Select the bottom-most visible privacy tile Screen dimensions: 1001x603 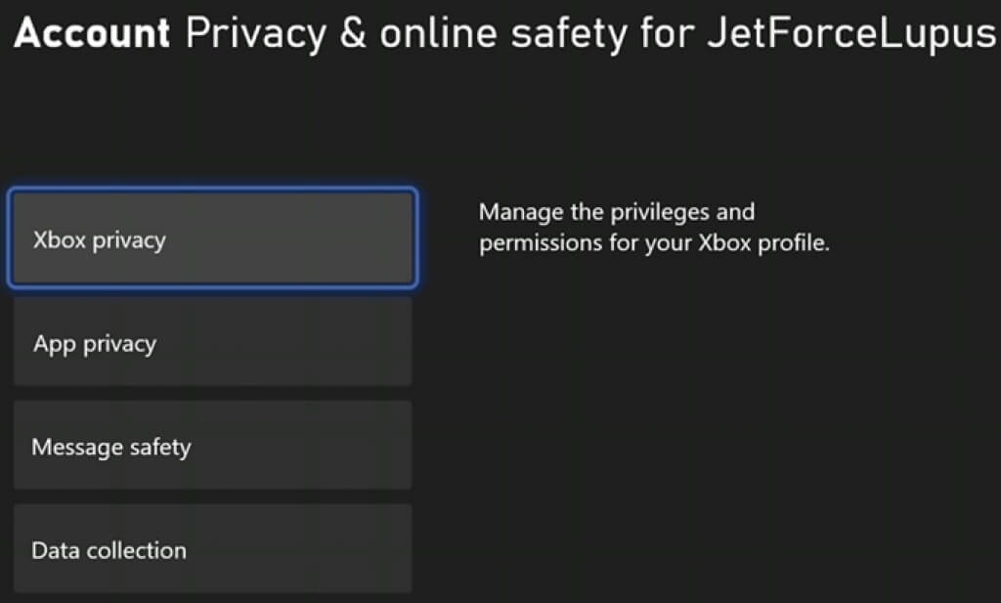coord(212,548)
